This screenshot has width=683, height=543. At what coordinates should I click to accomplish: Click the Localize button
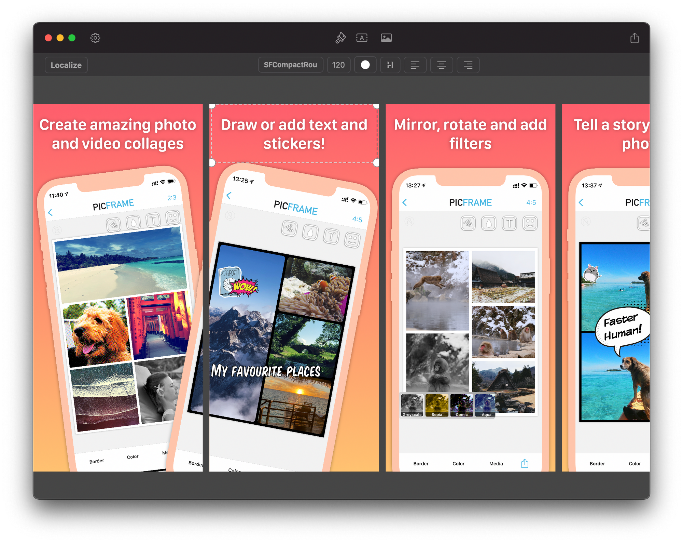tap(66, 65)
